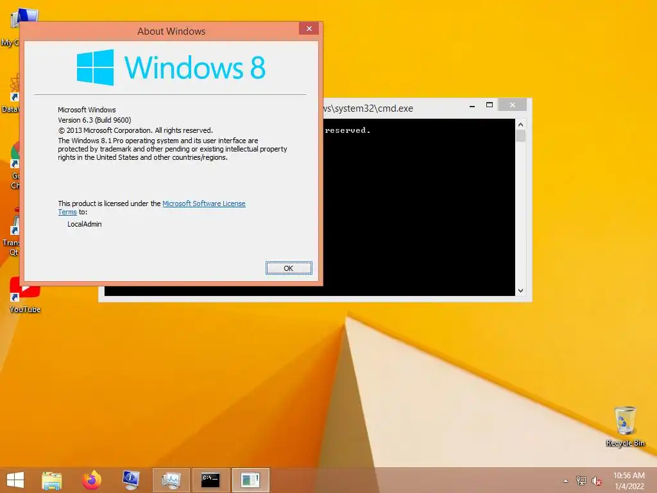
Task: Click the 'reserved.' text in cmd
Action: click(347, 130)
